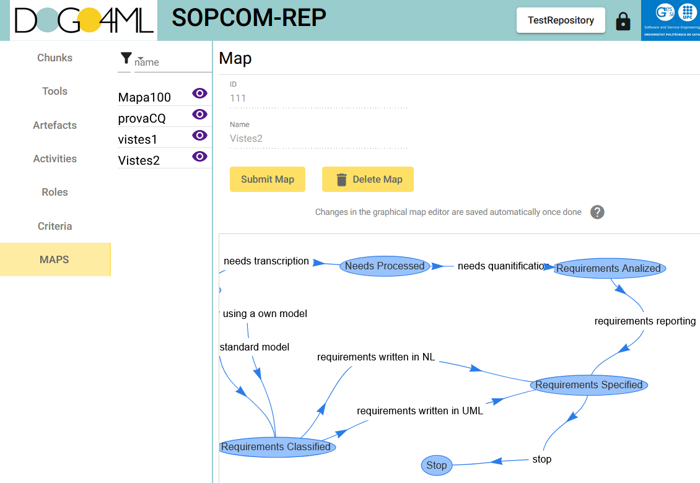Screen dimensions: 700x483
Task: Click the Delete Map button
Action: click(367, 179)
